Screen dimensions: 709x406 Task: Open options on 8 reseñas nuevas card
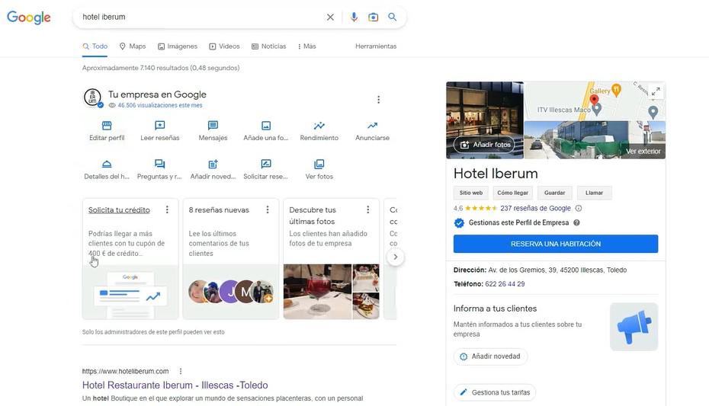[x=268, y=209]
